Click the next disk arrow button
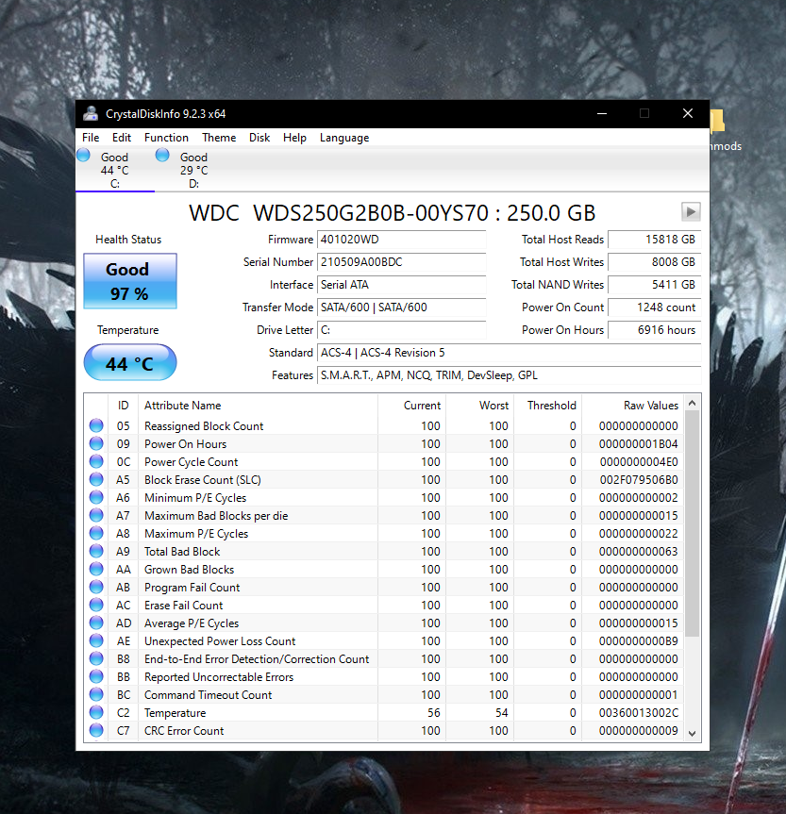 click(x=691, y=212)
